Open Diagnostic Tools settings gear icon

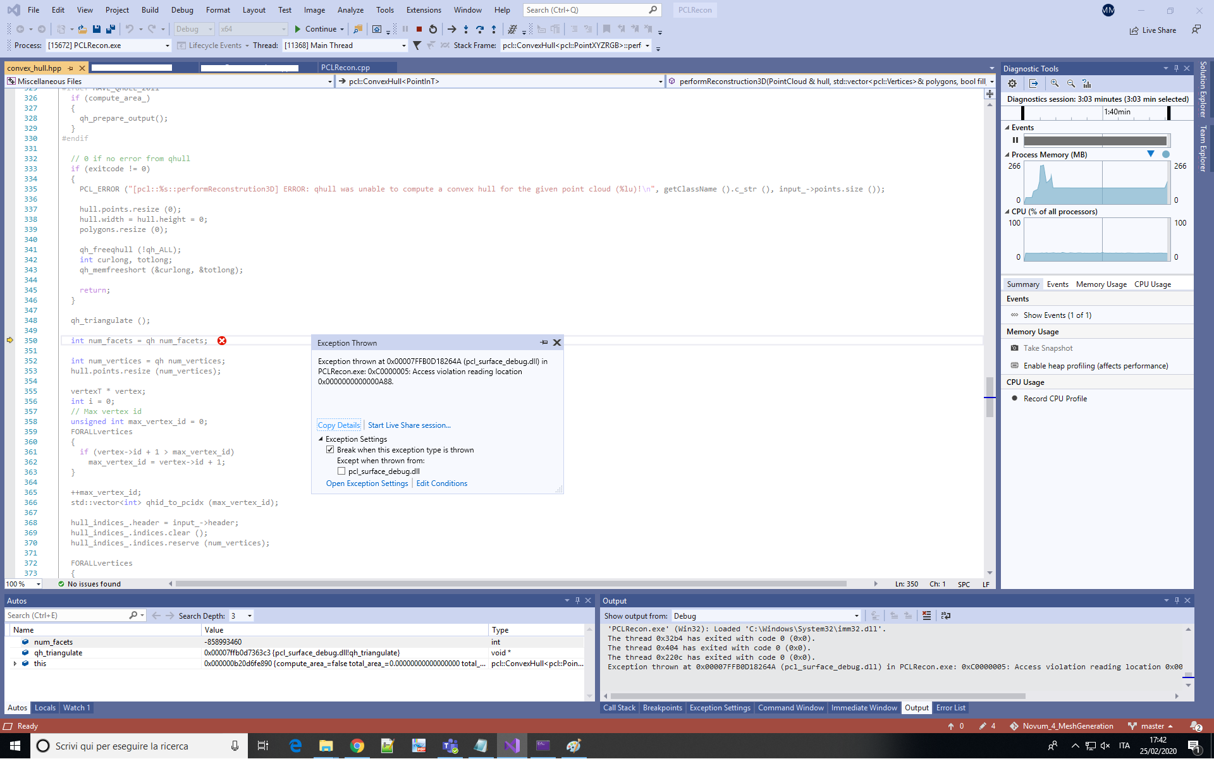(x=1012, y=83)
